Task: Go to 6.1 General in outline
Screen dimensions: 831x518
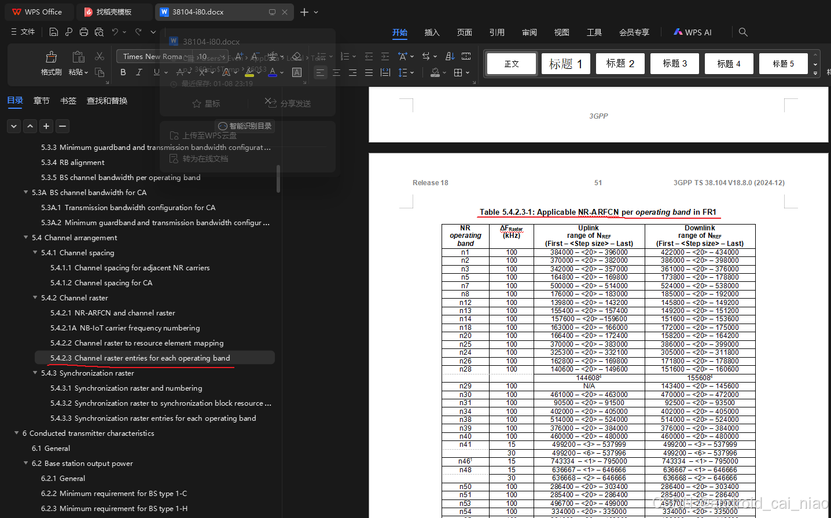Action: pyautogui.click(x=51, y=448)
